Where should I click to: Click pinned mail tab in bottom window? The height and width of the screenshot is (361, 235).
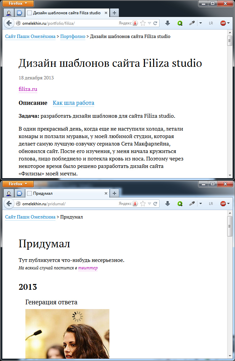tap(20, 193)
